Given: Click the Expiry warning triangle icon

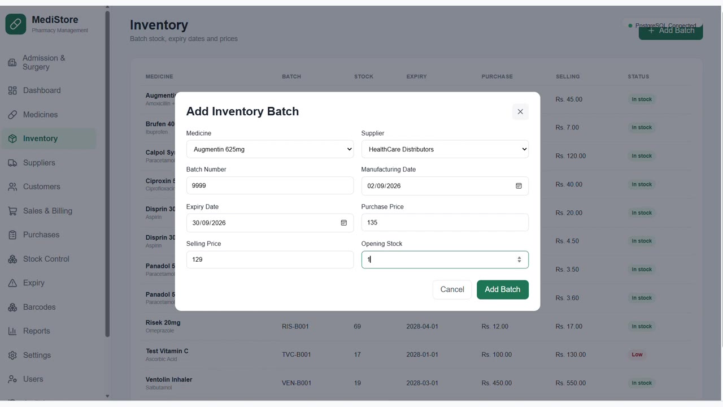Looking at the screenshot, I should coord(12,283).
